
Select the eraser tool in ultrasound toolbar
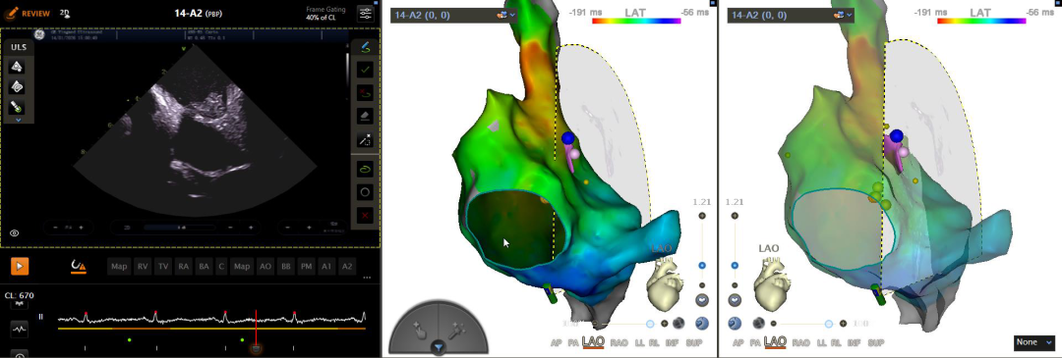[x=365, y=116]
